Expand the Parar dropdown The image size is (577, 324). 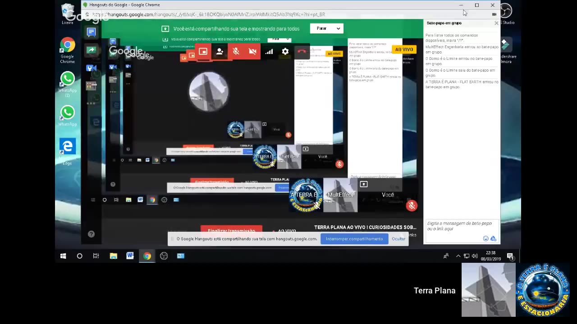pyautogui.click(x=327, y=28)
